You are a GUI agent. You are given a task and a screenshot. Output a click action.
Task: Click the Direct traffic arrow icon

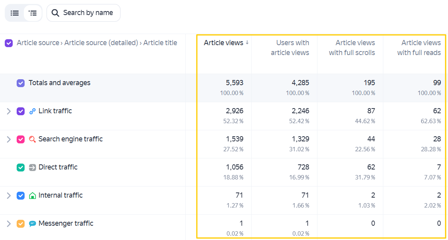(x=32, y=167)
